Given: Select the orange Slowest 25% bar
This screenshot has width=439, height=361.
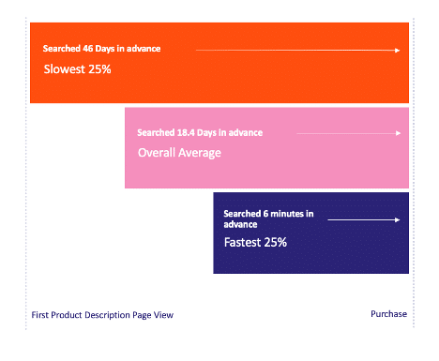Looking at the screenshot, I should [x=219, y=63].
